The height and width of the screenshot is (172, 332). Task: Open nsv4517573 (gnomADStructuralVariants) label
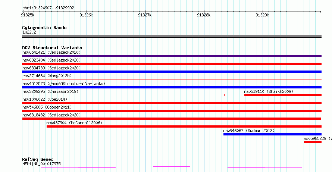click(64, 84)
